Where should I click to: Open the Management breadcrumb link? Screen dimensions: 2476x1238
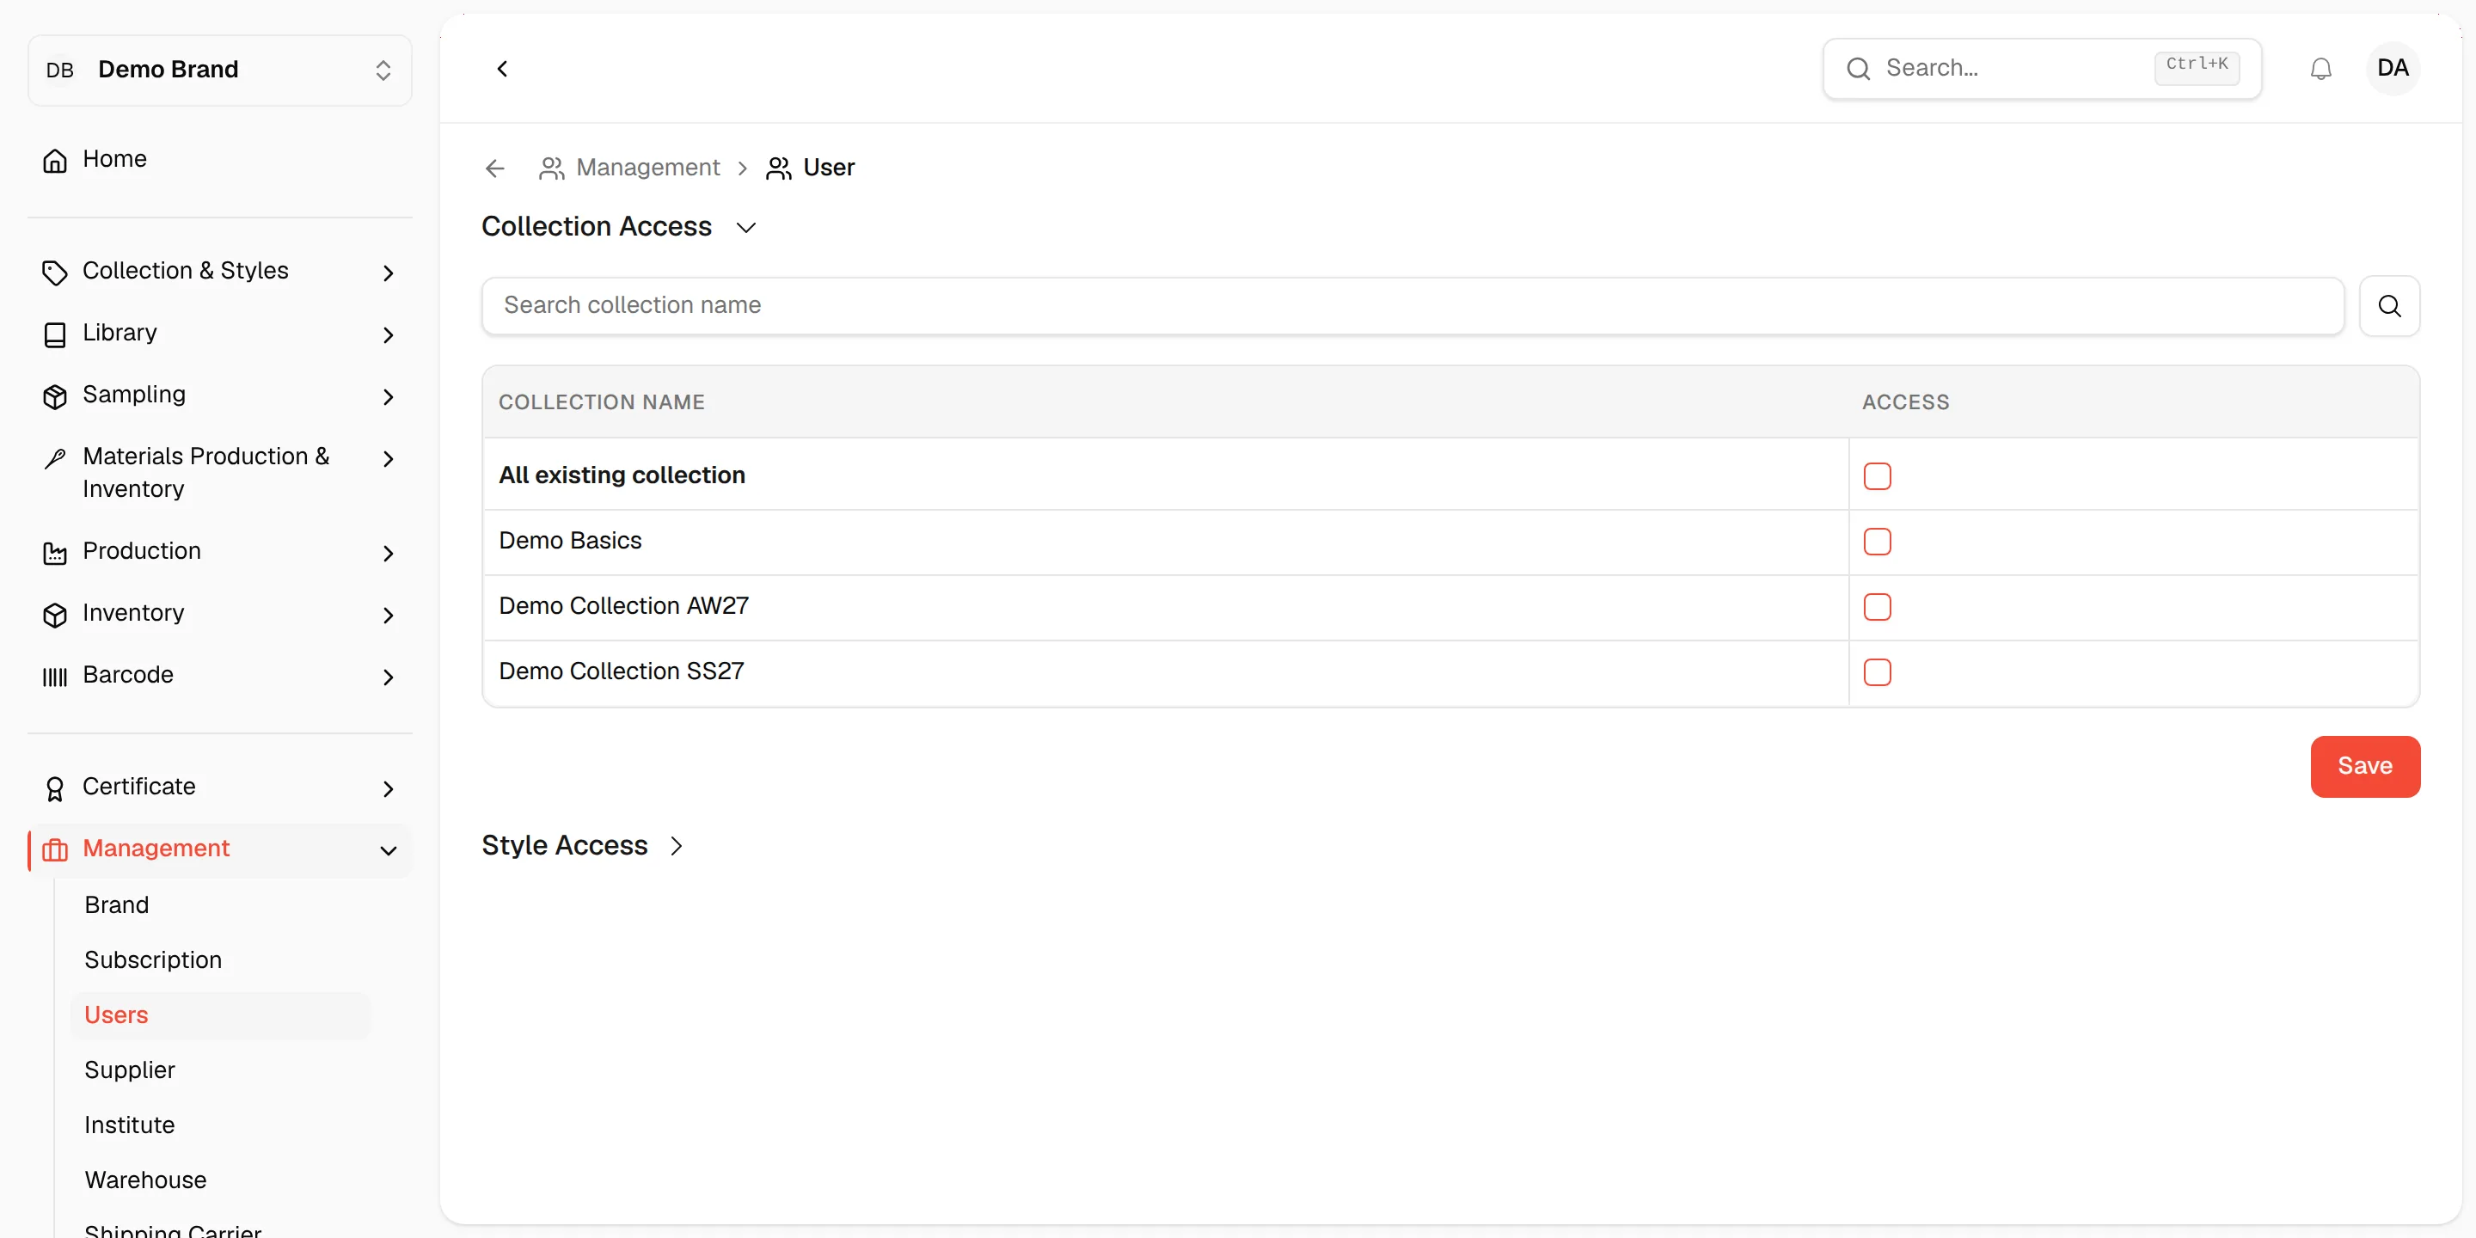pos(648,168)
